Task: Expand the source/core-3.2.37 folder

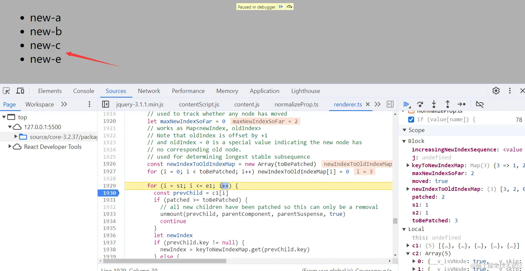Action: coord(16,136)
